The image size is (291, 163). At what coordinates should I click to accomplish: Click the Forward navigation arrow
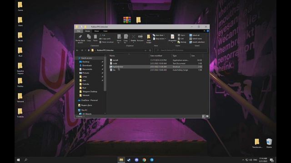(82, 50)
